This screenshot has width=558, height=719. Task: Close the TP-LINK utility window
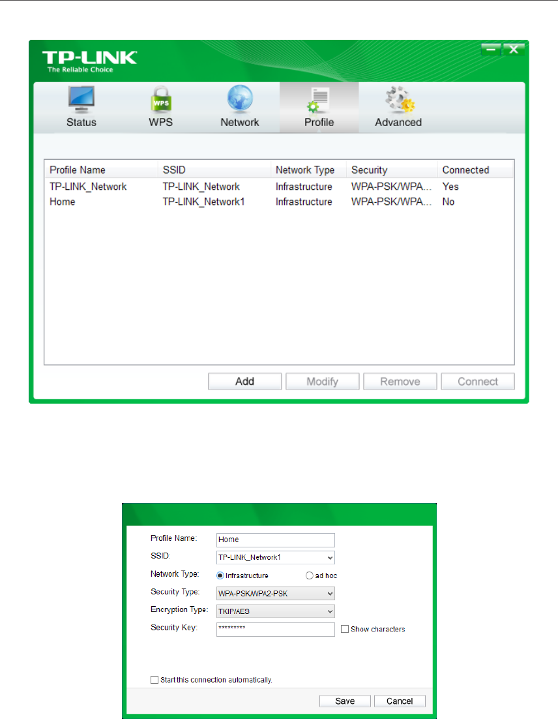[x=514, y=49]
